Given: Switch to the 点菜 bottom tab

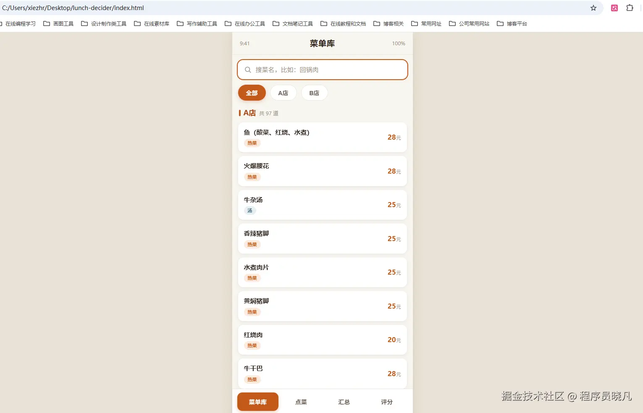Looking at the screenshot, I should point(301,402).
